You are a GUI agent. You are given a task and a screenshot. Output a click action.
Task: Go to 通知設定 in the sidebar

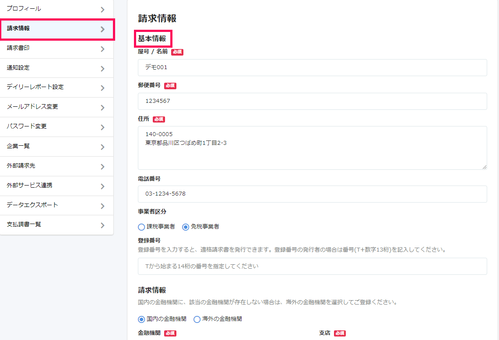point(56,68)
